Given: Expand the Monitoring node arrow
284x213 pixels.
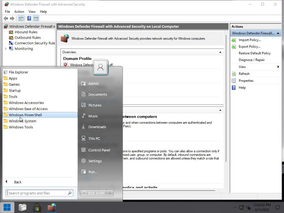Looking at the screenshot, I should [6, 49].
